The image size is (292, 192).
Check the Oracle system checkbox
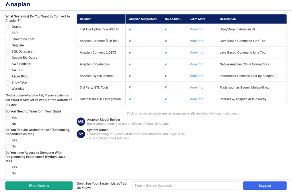pyautogui.click(x=7, y=27)
